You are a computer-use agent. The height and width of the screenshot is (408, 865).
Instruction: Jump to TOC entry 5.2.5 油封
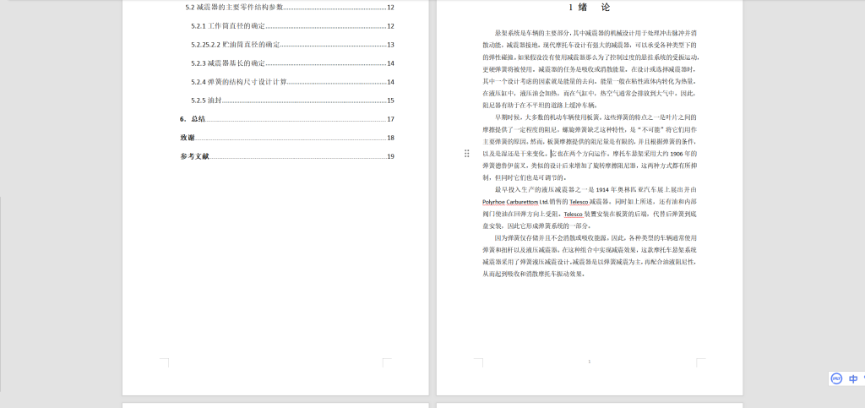(293, 101)
